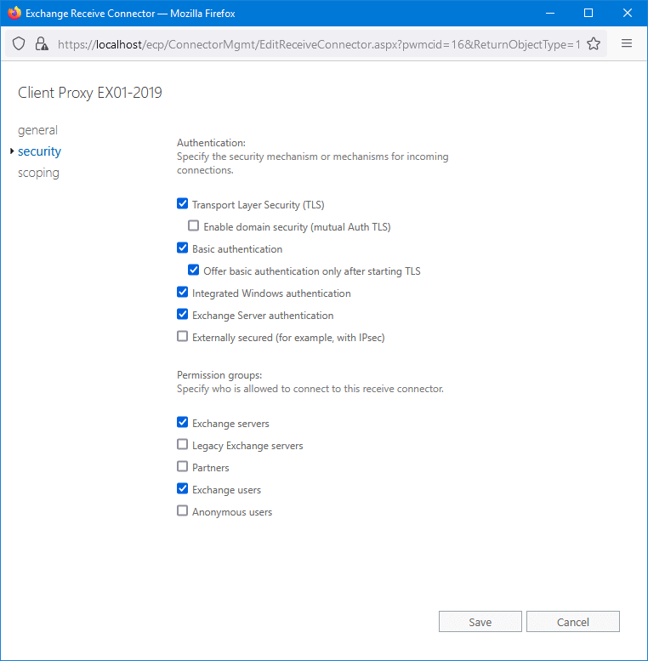Bookmark this page with star icon
The image size is (648, 661).
[x=594, y=44]
